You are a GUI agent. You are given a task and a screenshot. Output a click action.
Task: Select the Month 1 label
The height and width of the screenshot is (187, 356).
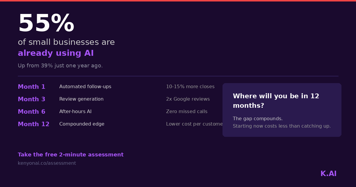click(31, 87)
